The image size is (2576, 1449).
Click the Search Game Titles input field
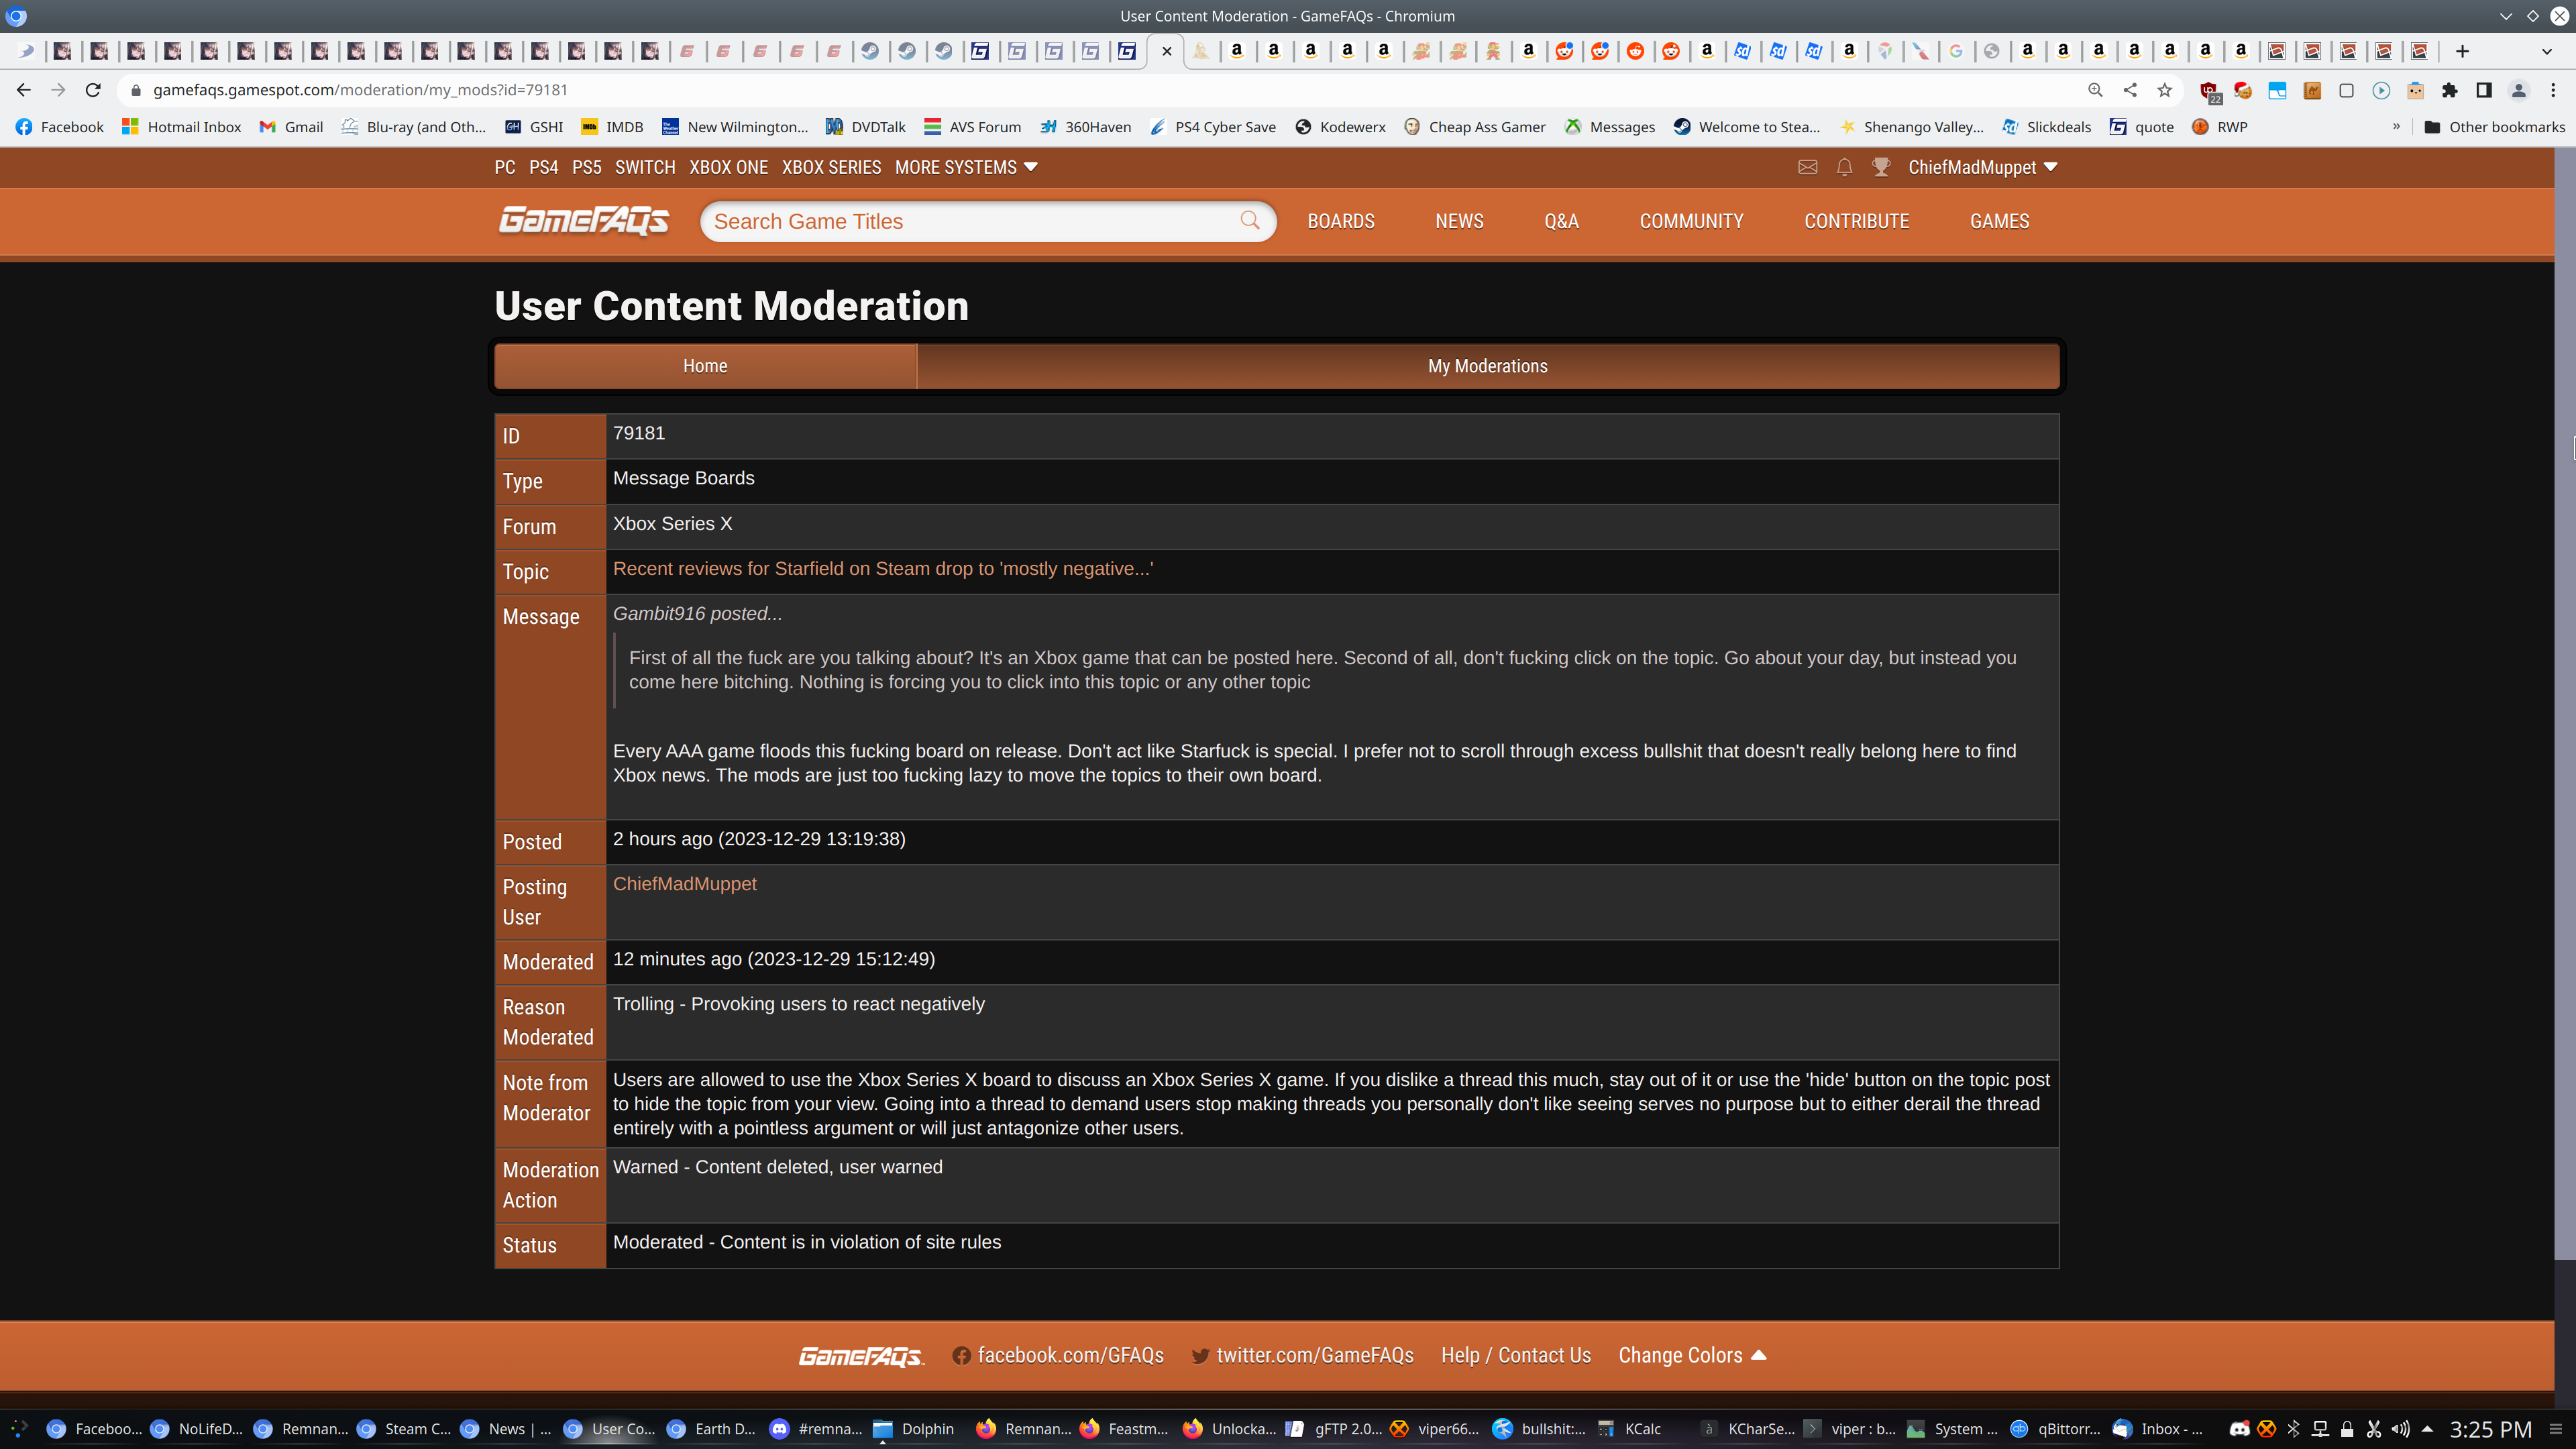[x=970, y=221]
